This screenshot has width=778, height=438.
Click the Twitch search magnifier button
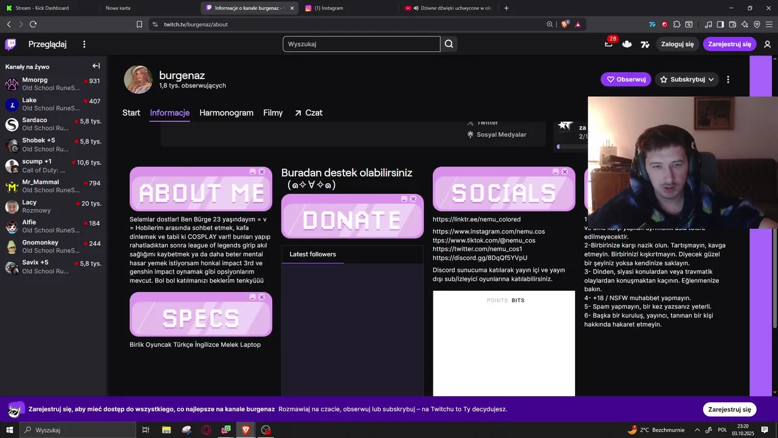pyautogui.click(x=449, y=44)
